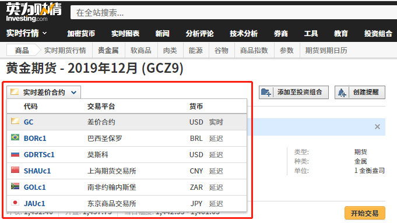Click the Japan flag next to JAUc1
Image resolution: width=397 pixels, height=223 pixels.
click(15, 203)
